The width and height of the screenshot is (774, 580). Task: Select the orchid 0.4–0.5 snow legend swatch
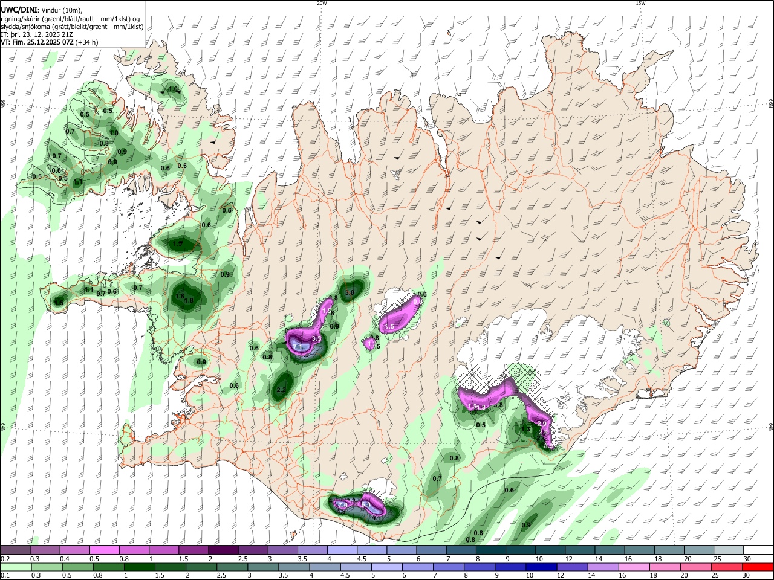(74, 550)
